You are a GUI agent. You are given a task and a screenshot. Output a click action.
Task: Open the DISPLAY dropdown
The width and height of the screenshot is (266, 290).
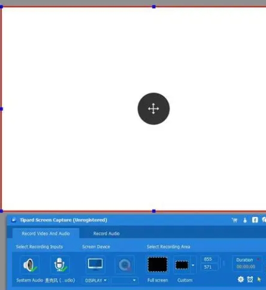point(96,280)
